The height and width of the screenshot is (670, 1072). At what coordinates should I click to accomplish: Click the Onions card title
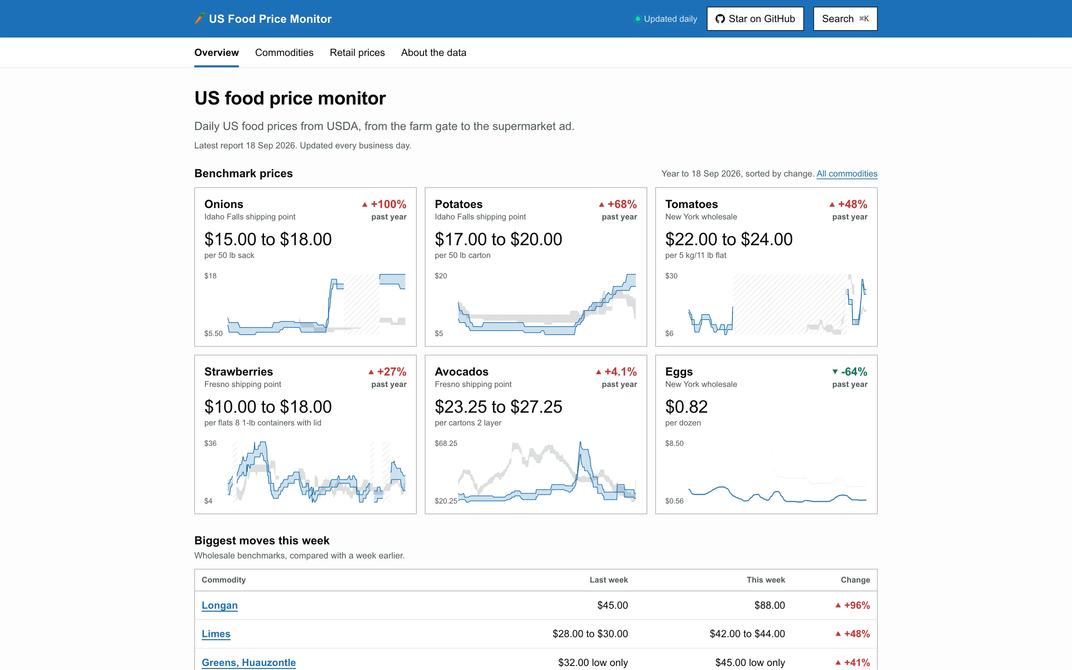tap(224, 204)
